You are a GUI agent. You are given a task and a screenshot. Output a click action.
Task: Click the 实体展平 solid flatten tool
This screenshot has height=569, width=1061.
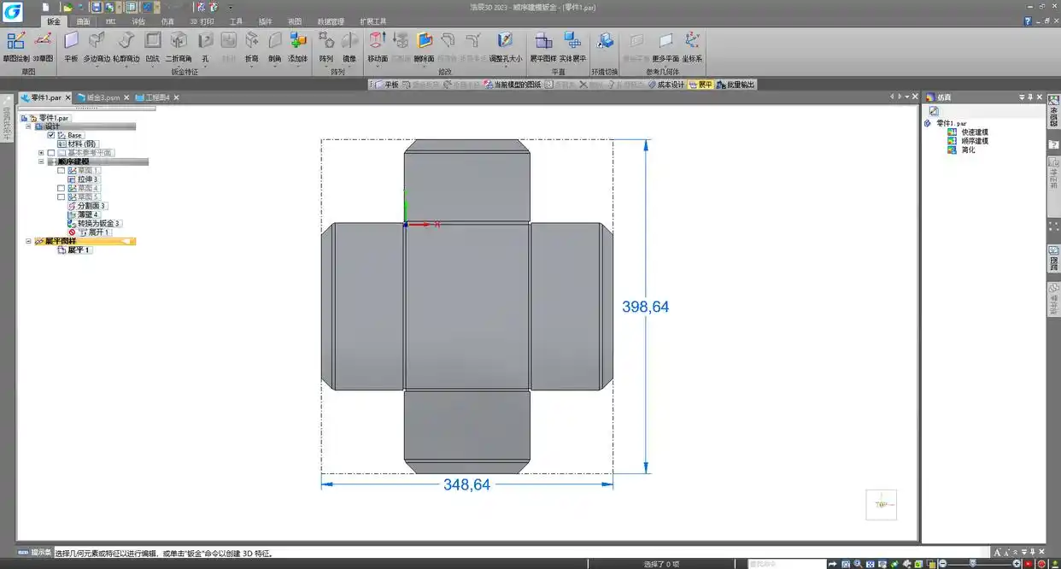pyautogui.click(x=572, y=47)
